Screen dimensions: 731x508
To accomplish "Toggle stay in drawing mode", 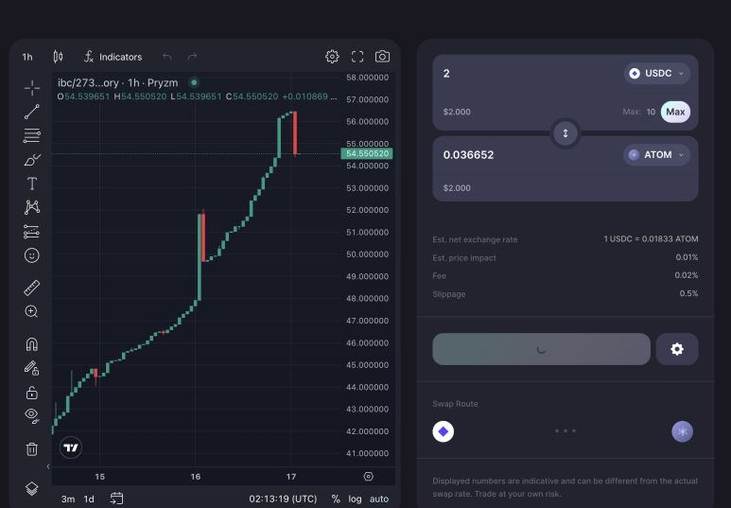I will (32, 369).
